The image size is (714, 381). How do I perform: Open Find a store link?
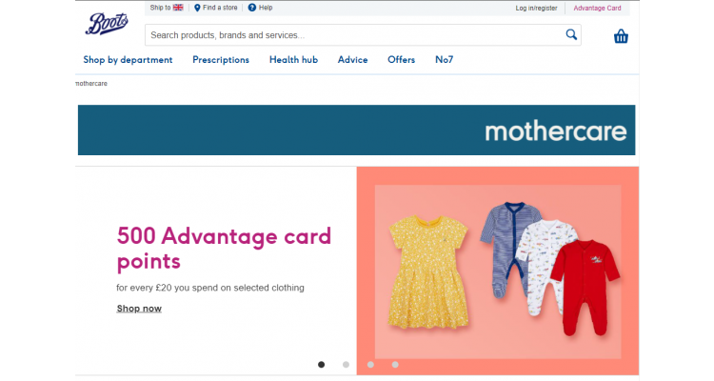216,8
